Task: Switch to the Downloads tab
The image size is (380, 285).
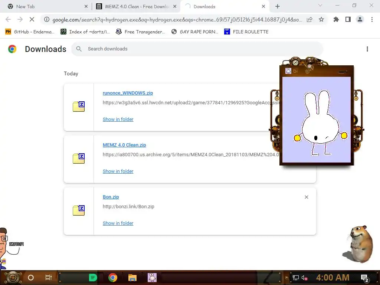Action: click(225, 7)
